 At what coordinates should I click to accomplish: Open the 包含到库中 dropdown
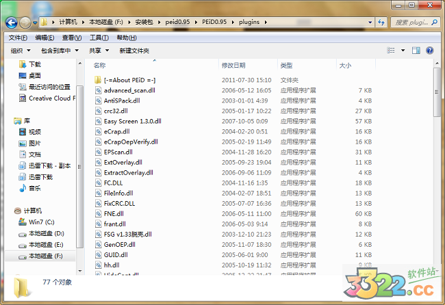tap(60, 51)
